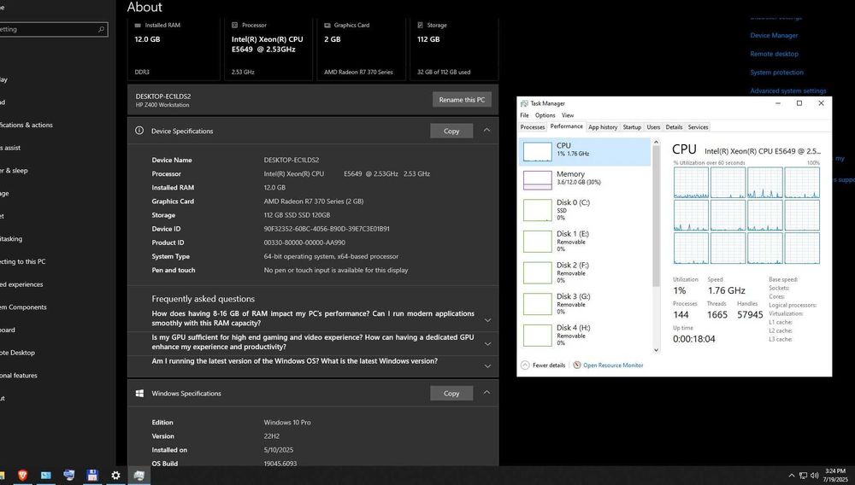Show hidden system tray icons
This screenshot has height=485, width=855.
(791, 476)
